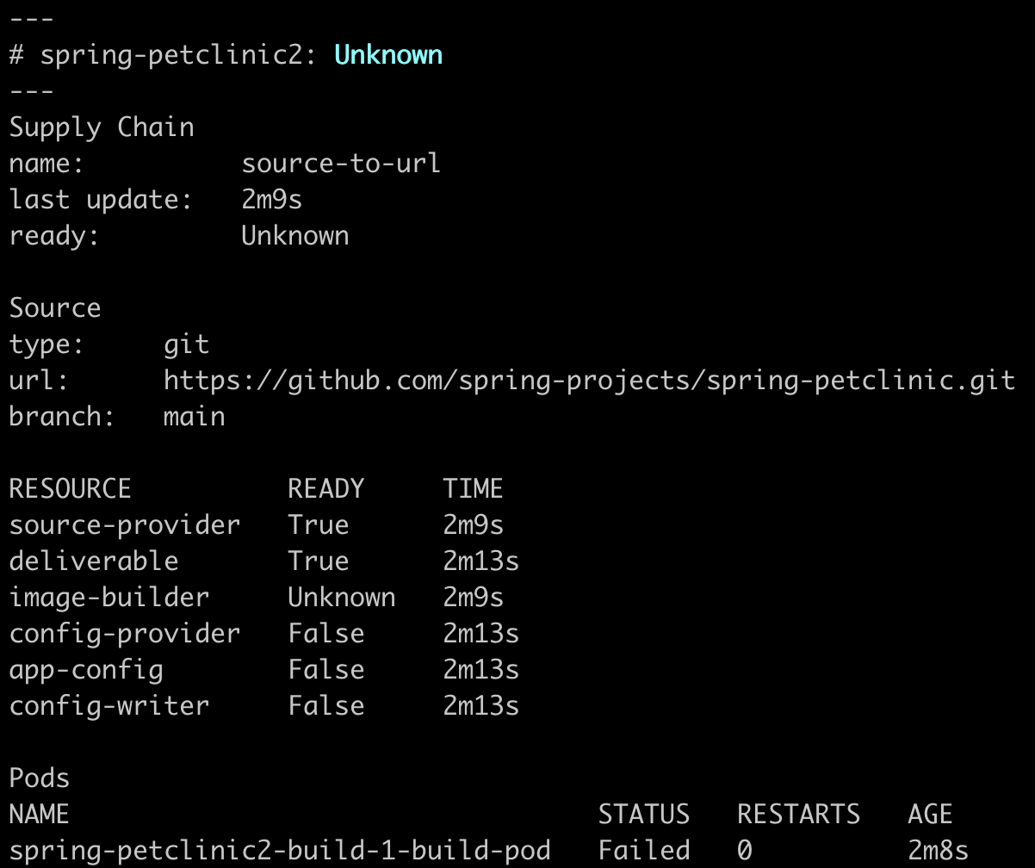Click the pod restarts value '0'
The image size is (1035, 868).
[745, 851]
